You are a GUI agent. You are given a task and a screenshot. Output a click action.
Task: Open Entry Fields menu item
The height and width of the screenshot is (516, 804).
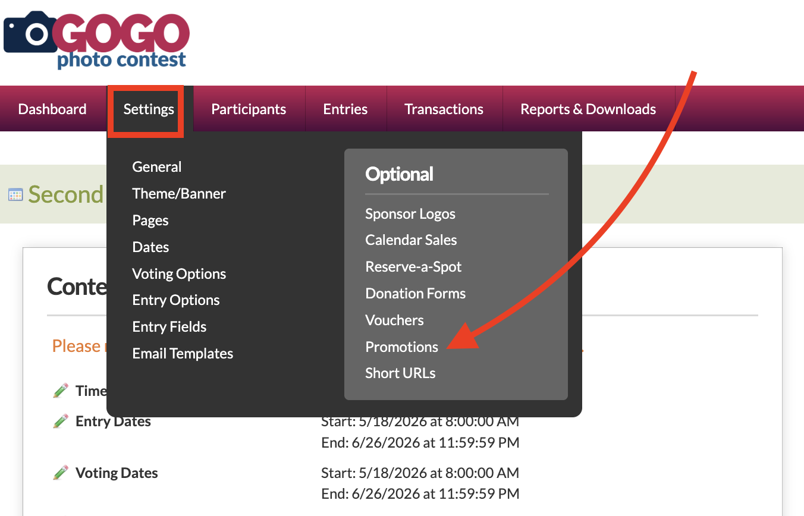pos(169,327)
